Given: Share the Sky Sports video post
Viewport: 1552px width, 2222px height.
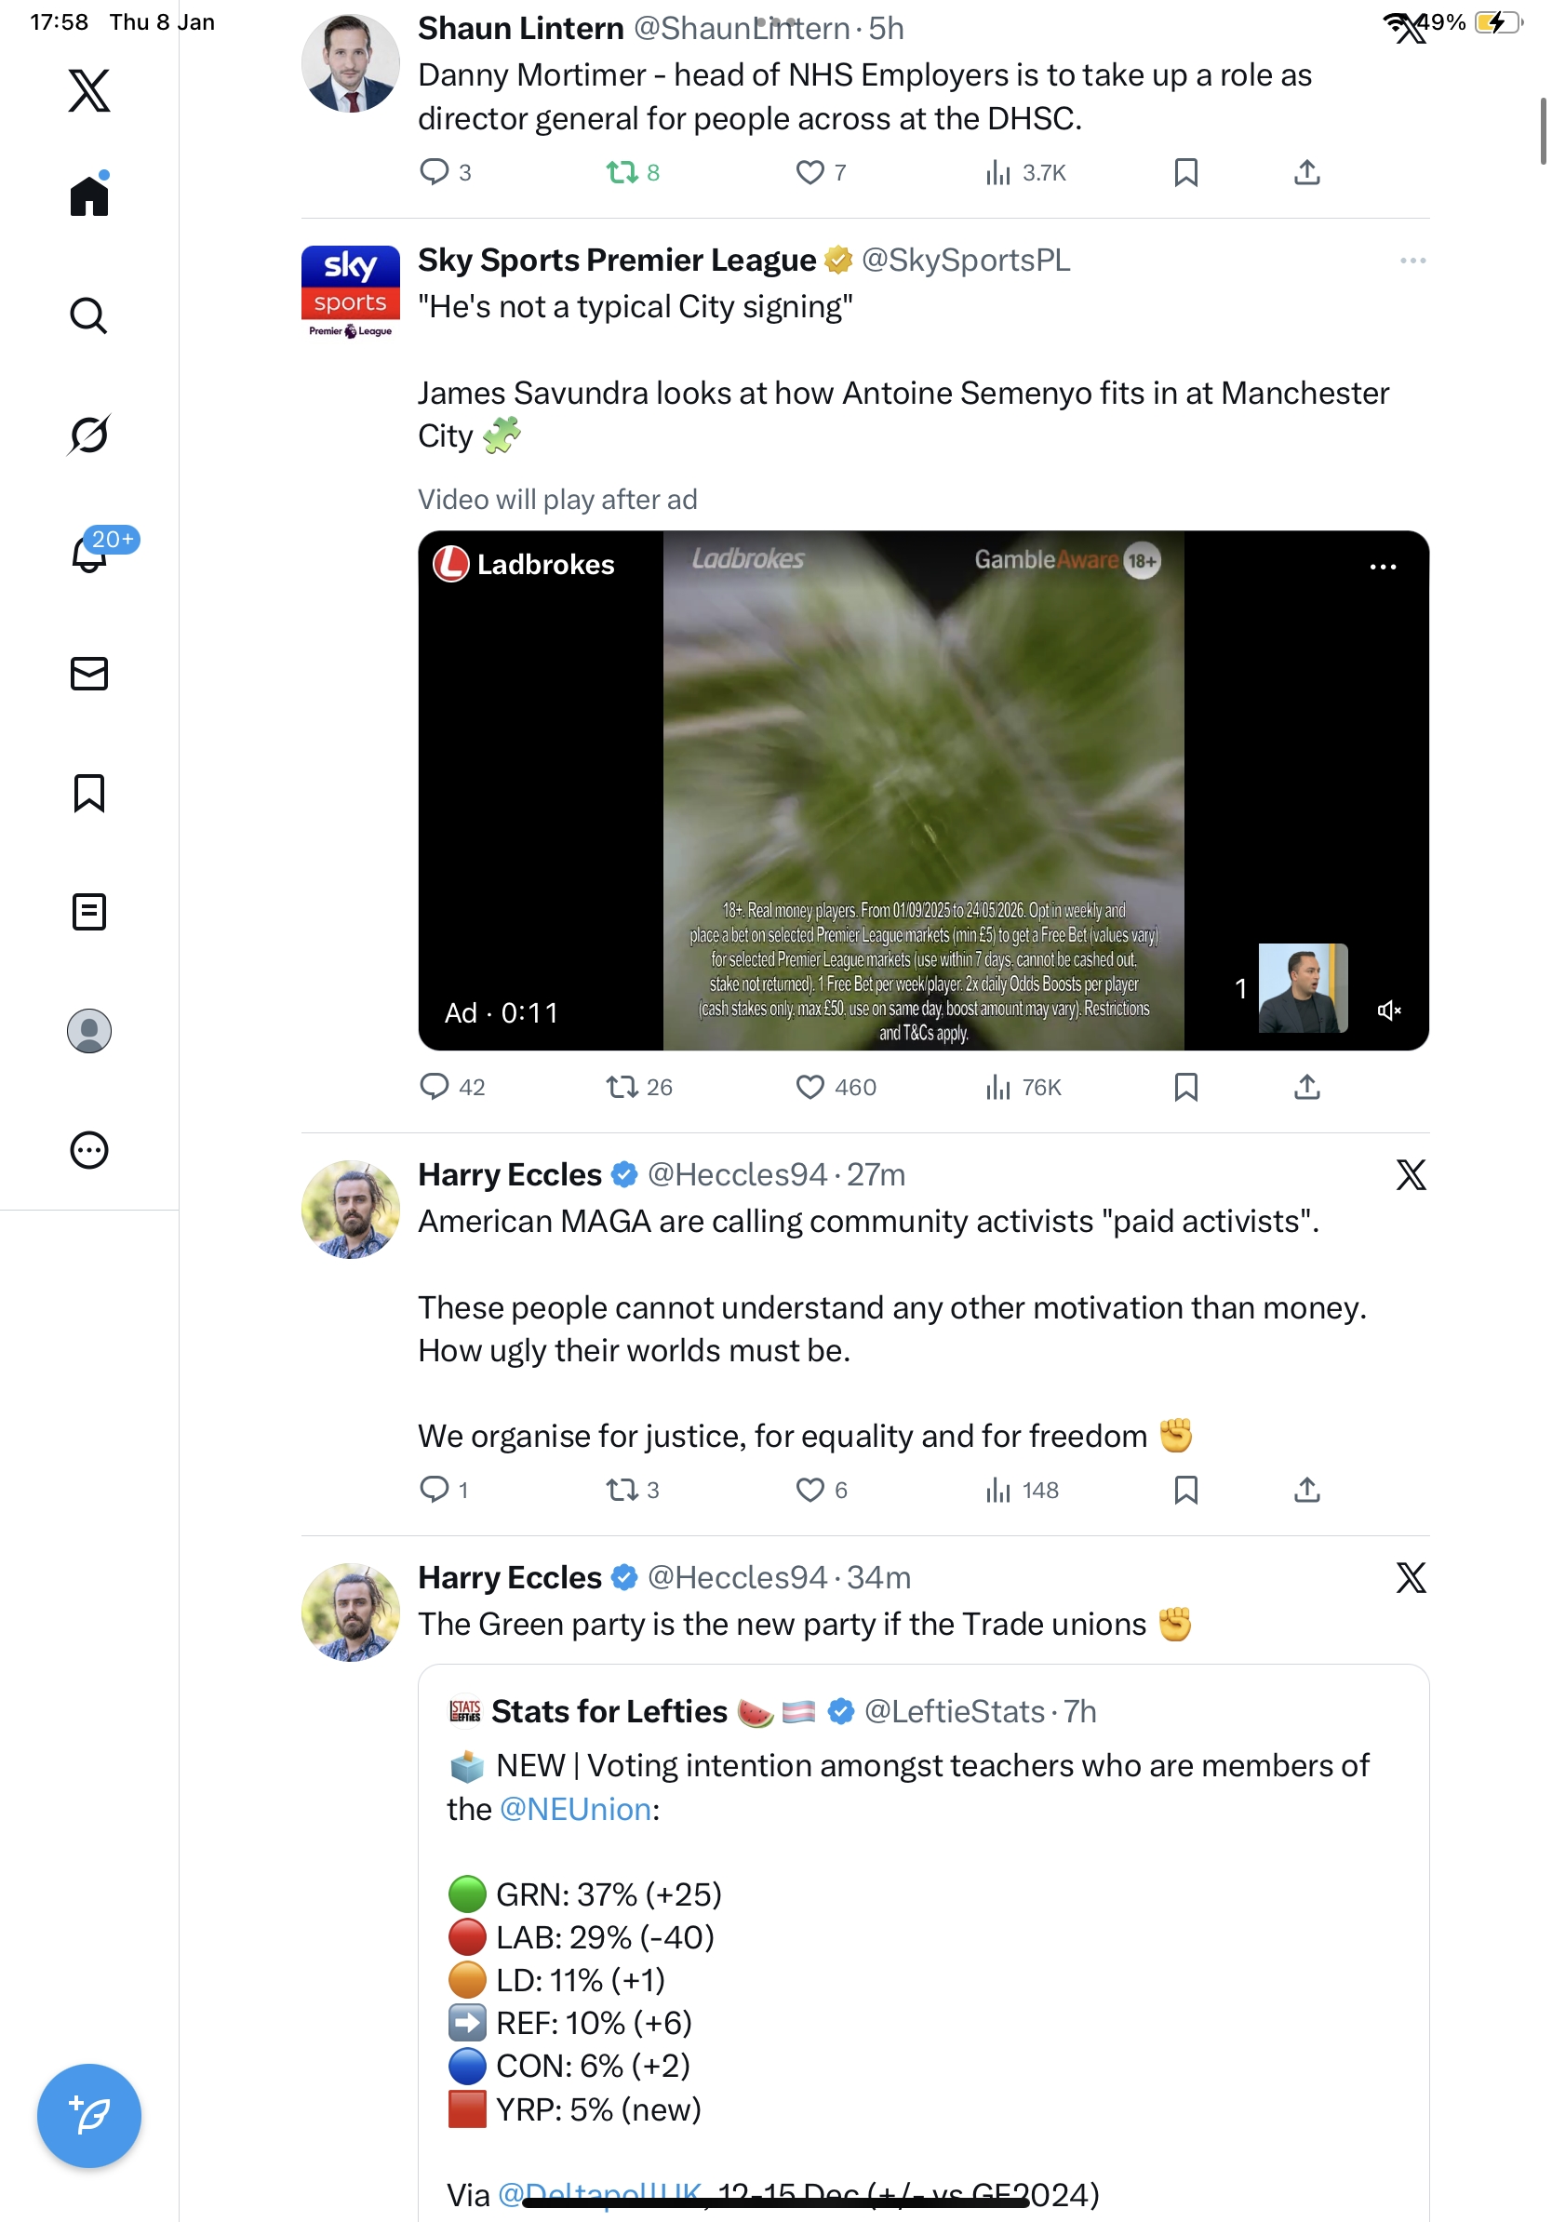Looking at the screenshot, I should [1306, 1087].
